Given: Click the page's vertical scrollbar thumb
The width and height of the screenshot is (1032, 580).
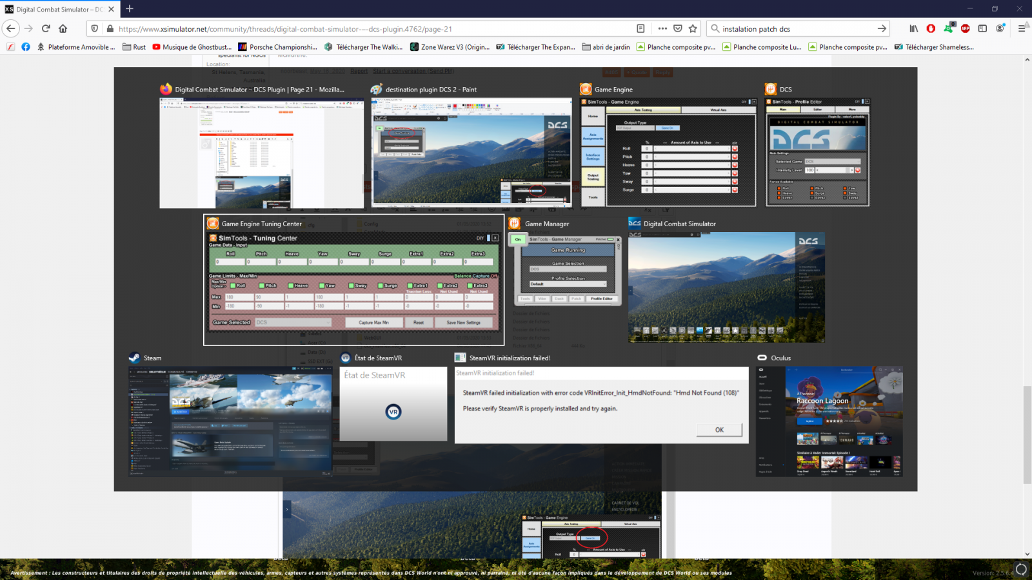Looking at the screenshot, I should (1027, 434).
